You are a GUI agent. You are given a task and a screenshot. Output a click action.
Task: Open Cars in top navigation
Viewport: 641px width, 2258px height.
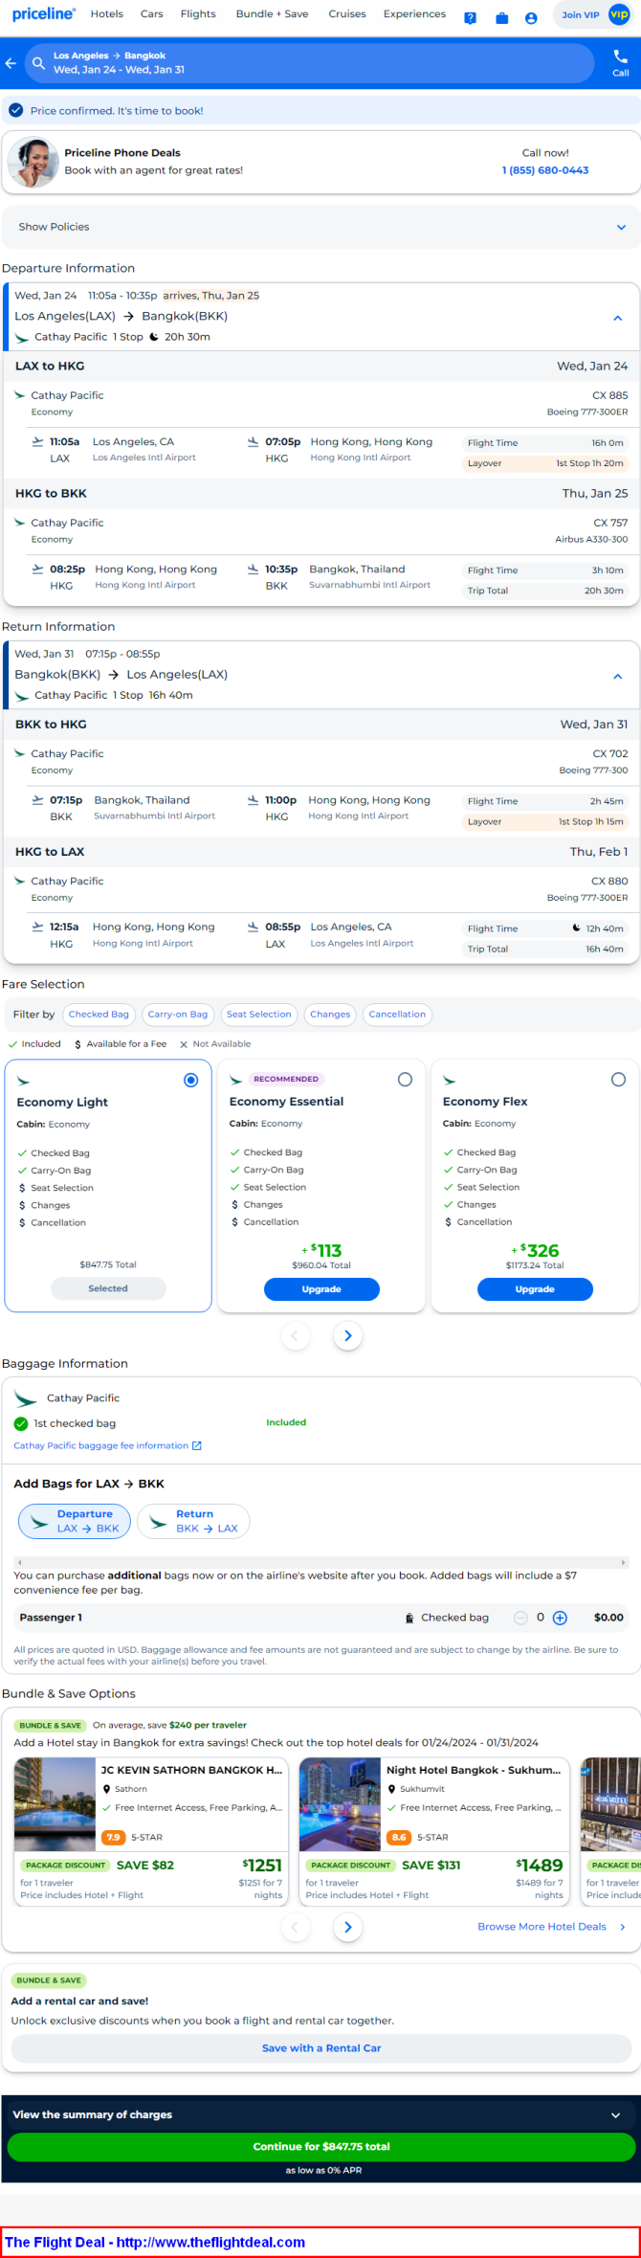(x=152, y=14)
